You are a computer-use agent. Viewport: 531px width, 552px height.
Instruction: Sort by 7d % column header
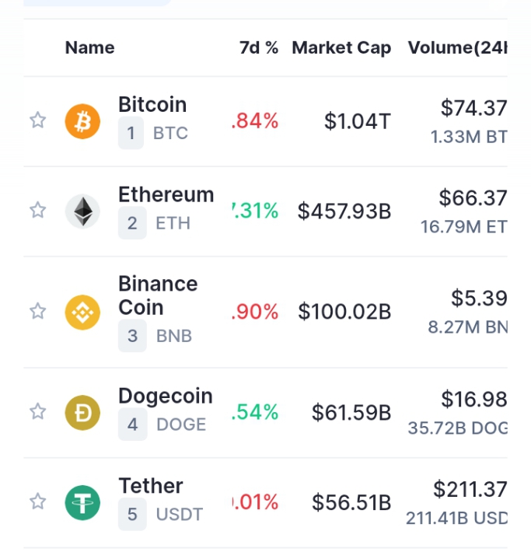(259, 47)
